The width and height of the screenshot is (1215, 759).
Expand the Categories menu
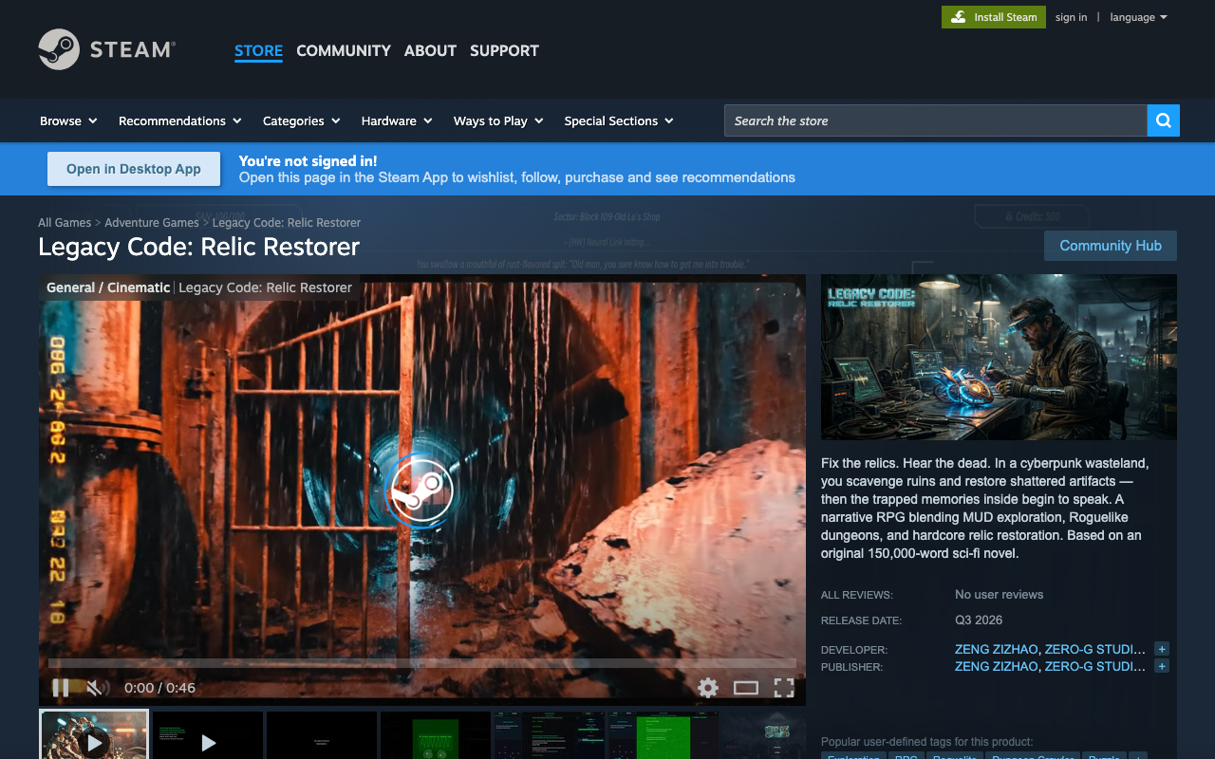(x=301, y=120)
